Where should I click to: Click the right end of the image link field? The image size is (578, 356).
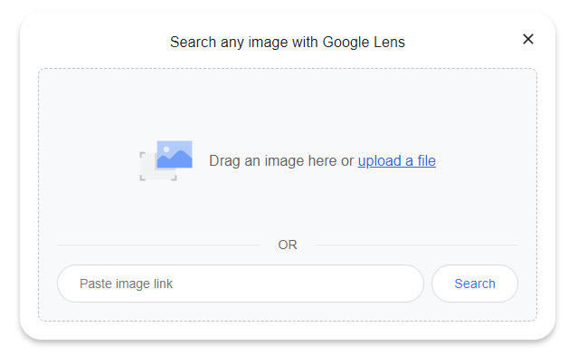tap(407, 284)
